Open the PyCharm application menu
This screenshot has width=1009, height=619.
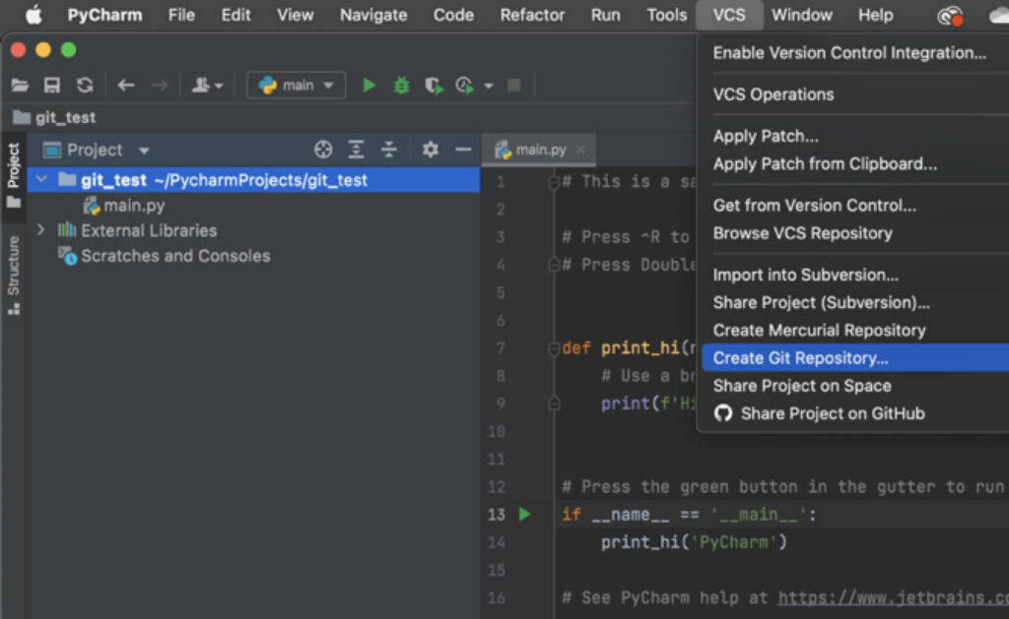click(x=104, y=15)
